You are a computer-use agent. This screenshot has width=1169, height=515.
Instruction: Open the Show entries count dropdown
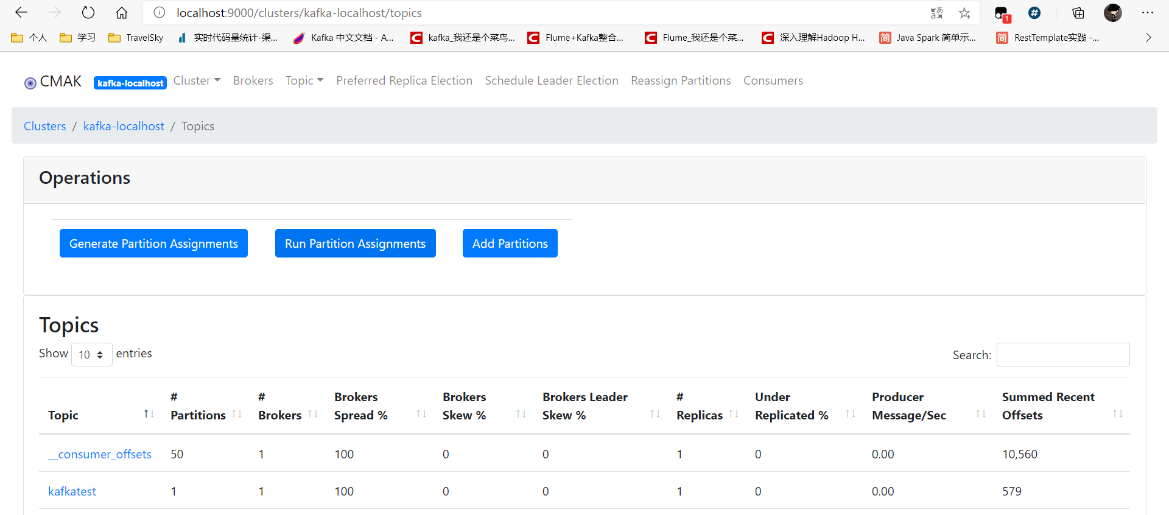[91, 354]
